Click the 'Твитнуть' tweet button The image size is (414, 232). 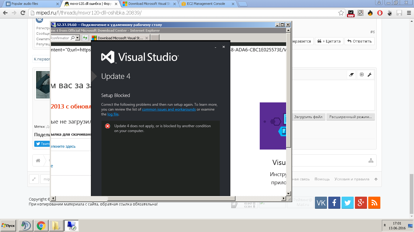(42, 144)
